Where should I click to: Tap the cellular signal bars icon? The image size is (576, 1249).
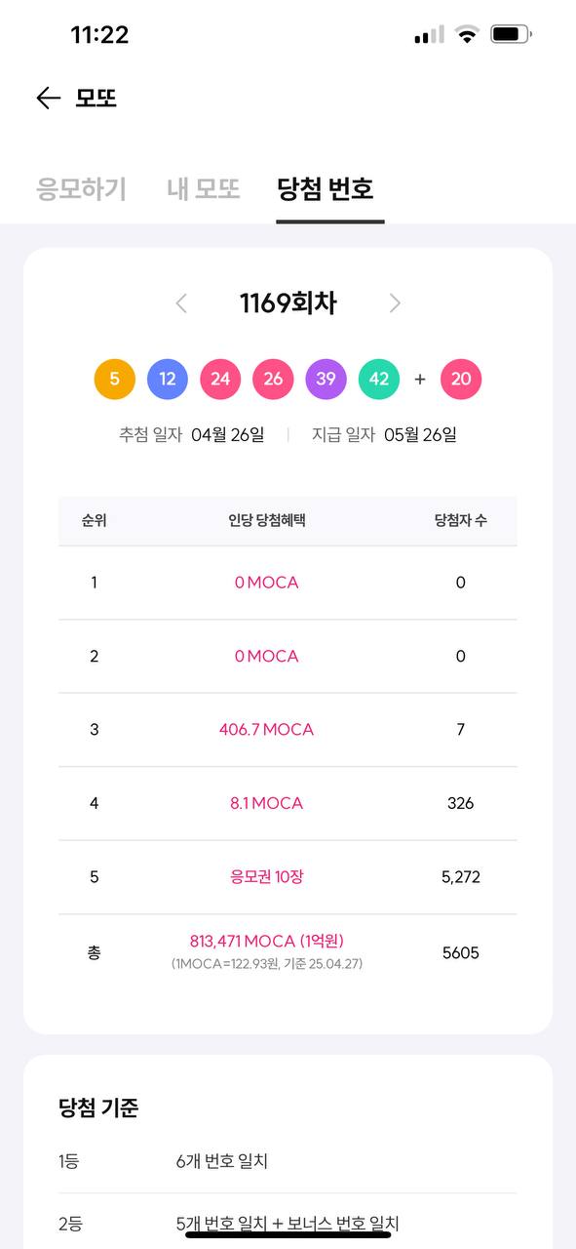(429, 35)
